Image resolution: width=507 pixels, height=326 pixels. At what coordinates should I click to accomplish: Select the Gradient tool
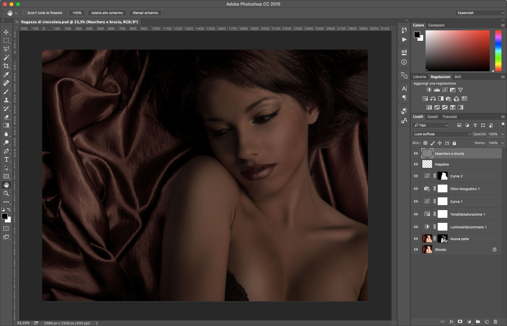pyautogui.click(x=6, y=125)
